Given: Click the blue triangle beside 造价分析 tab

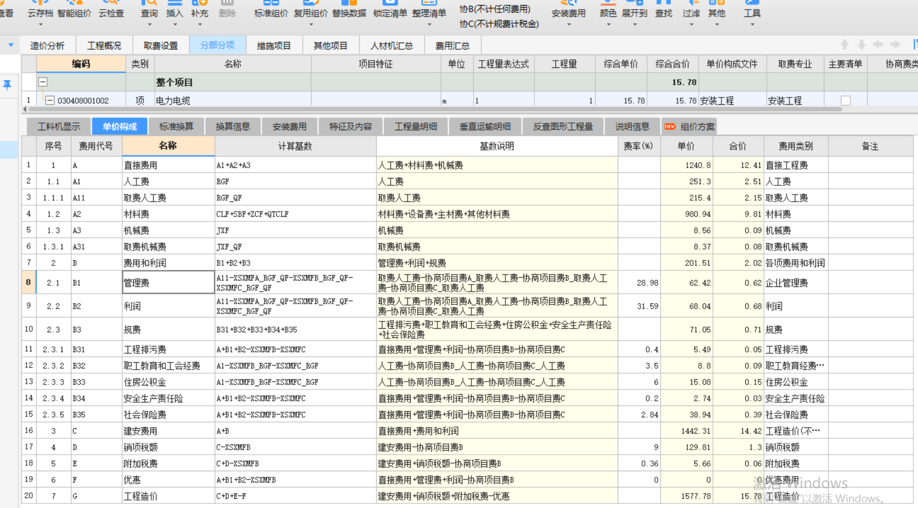Looking at the screenshot, I should [x=11, y=45].
